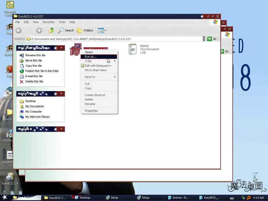This screenshot has height=201, width=268.
Task: Click the green Go button in EasyBCD window
Action: 212,39
